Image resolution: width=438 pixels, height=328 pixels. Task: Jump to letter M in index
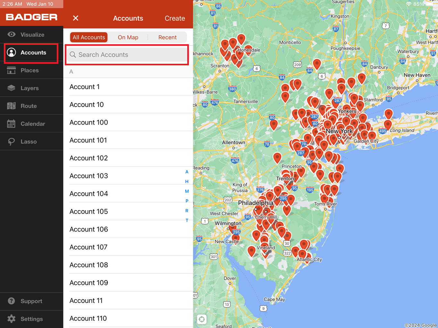point(187,191)
